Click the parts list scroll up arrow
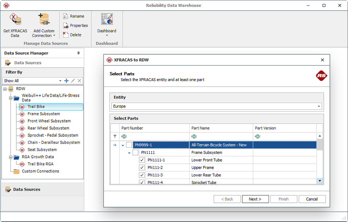 [x=320, y=136]
